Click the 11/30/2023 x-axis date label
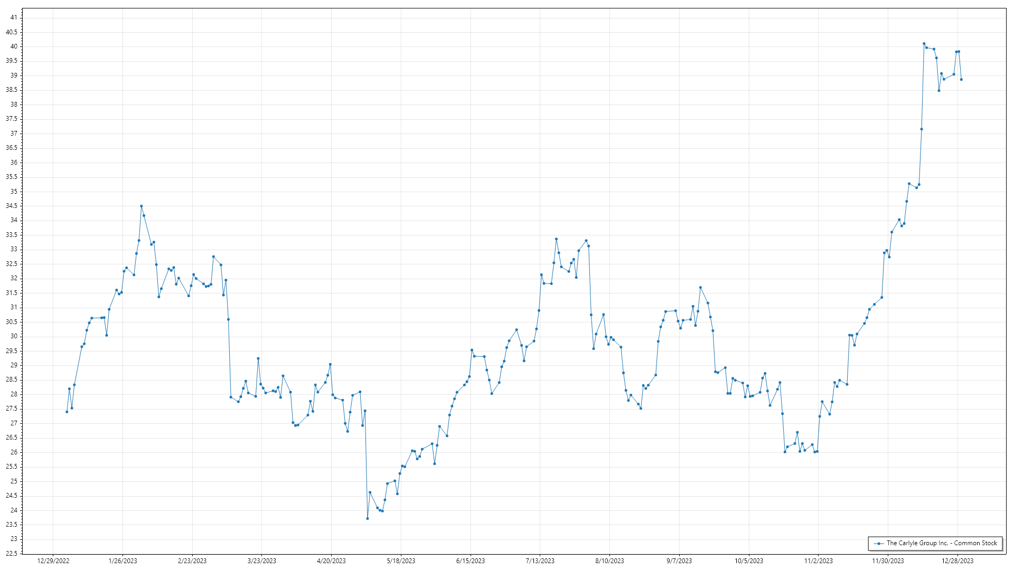This screenshot has width=1014, height=570. pos(888,561)
